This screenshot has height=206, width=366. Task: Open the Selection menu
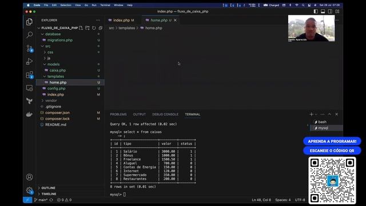[x=66, y=5]
